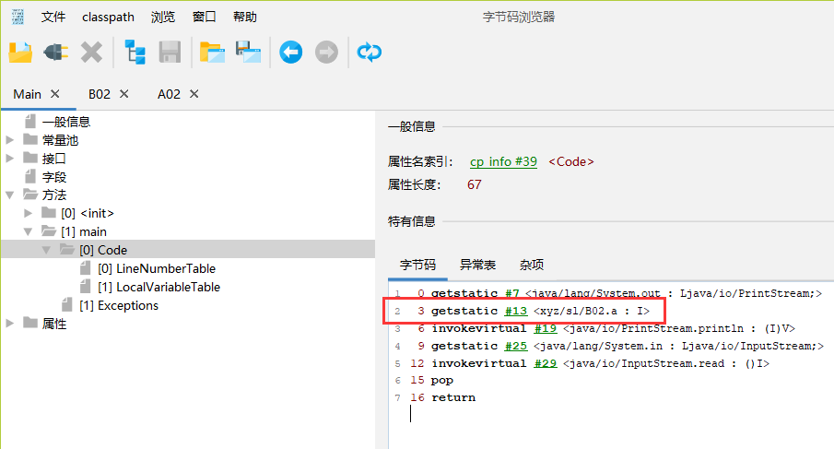Open the 文件 menu
Image resolution: width=834 pixels, height=449 pixels.
(53, 17)
